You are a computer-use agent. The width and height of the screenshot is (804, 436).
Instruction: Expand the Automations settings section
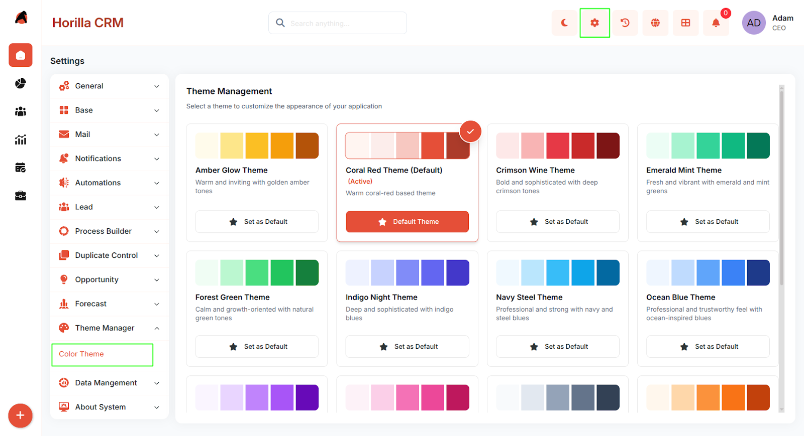click(110, 183)
